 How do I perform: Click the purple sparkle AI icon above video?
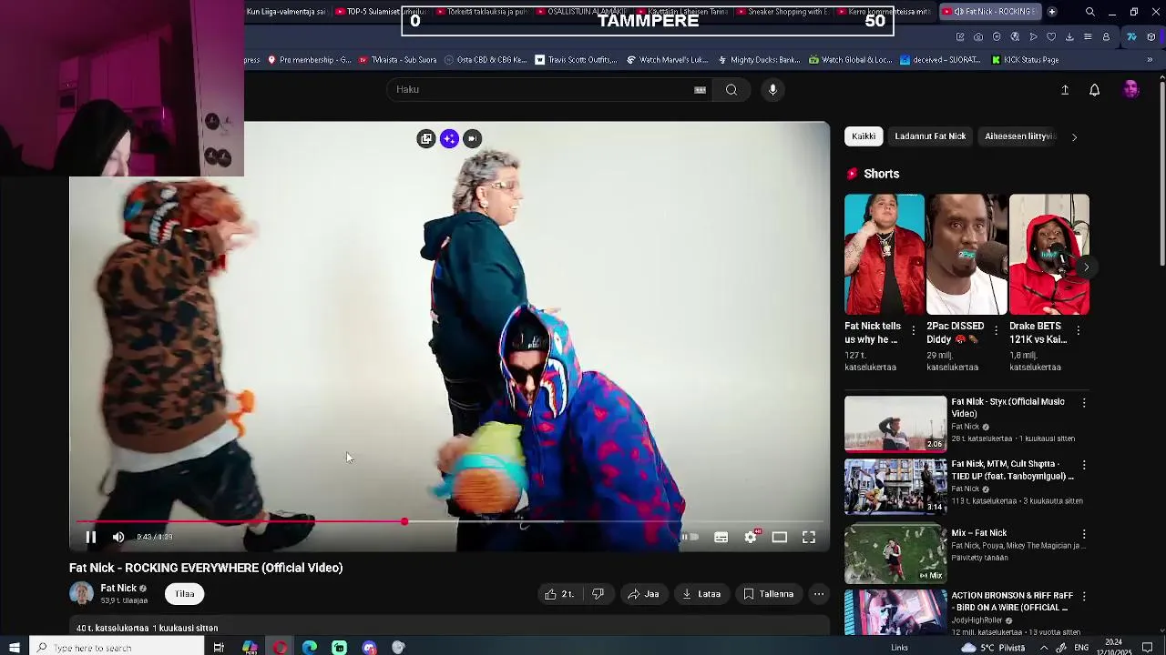[x=449, y=138]
